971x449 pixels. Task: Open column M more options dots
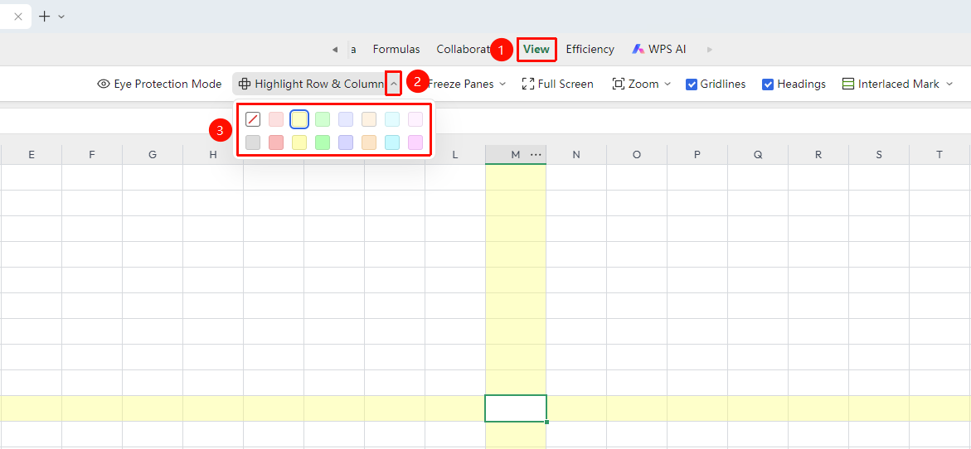[536, 155]
